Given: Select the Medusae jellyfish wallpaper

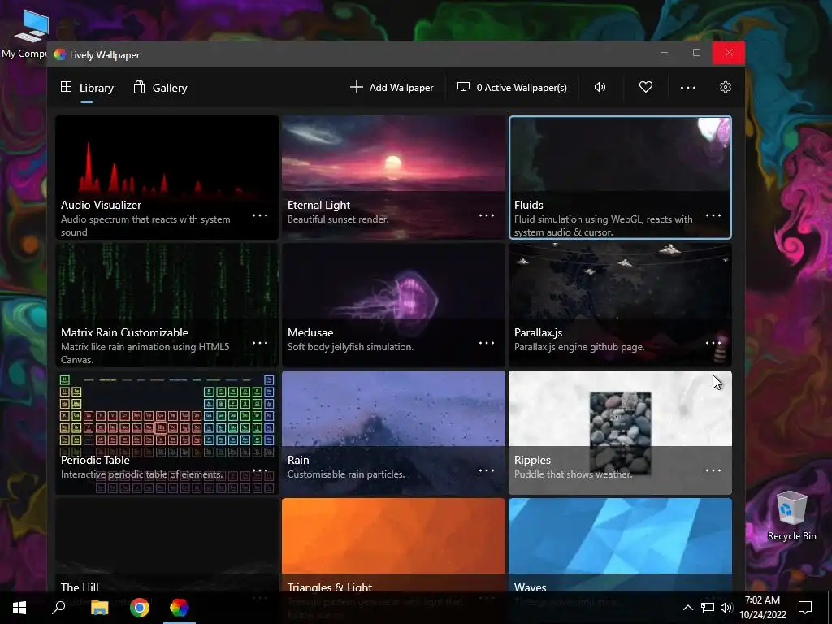Looking at the screenshot, I should 393,305.
